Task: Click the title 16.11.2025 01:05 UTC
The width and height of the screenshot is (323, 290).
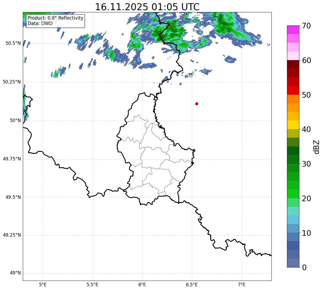Action: [147, 7]
